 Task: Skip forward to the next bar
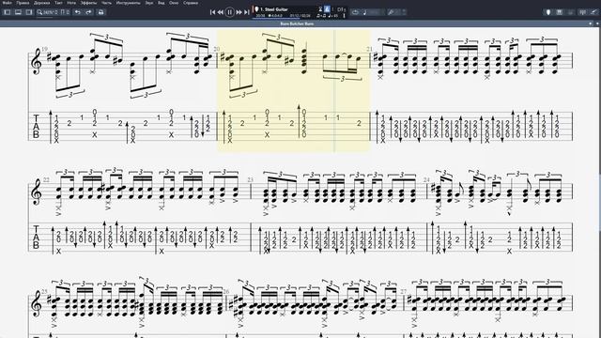(239, 12)
